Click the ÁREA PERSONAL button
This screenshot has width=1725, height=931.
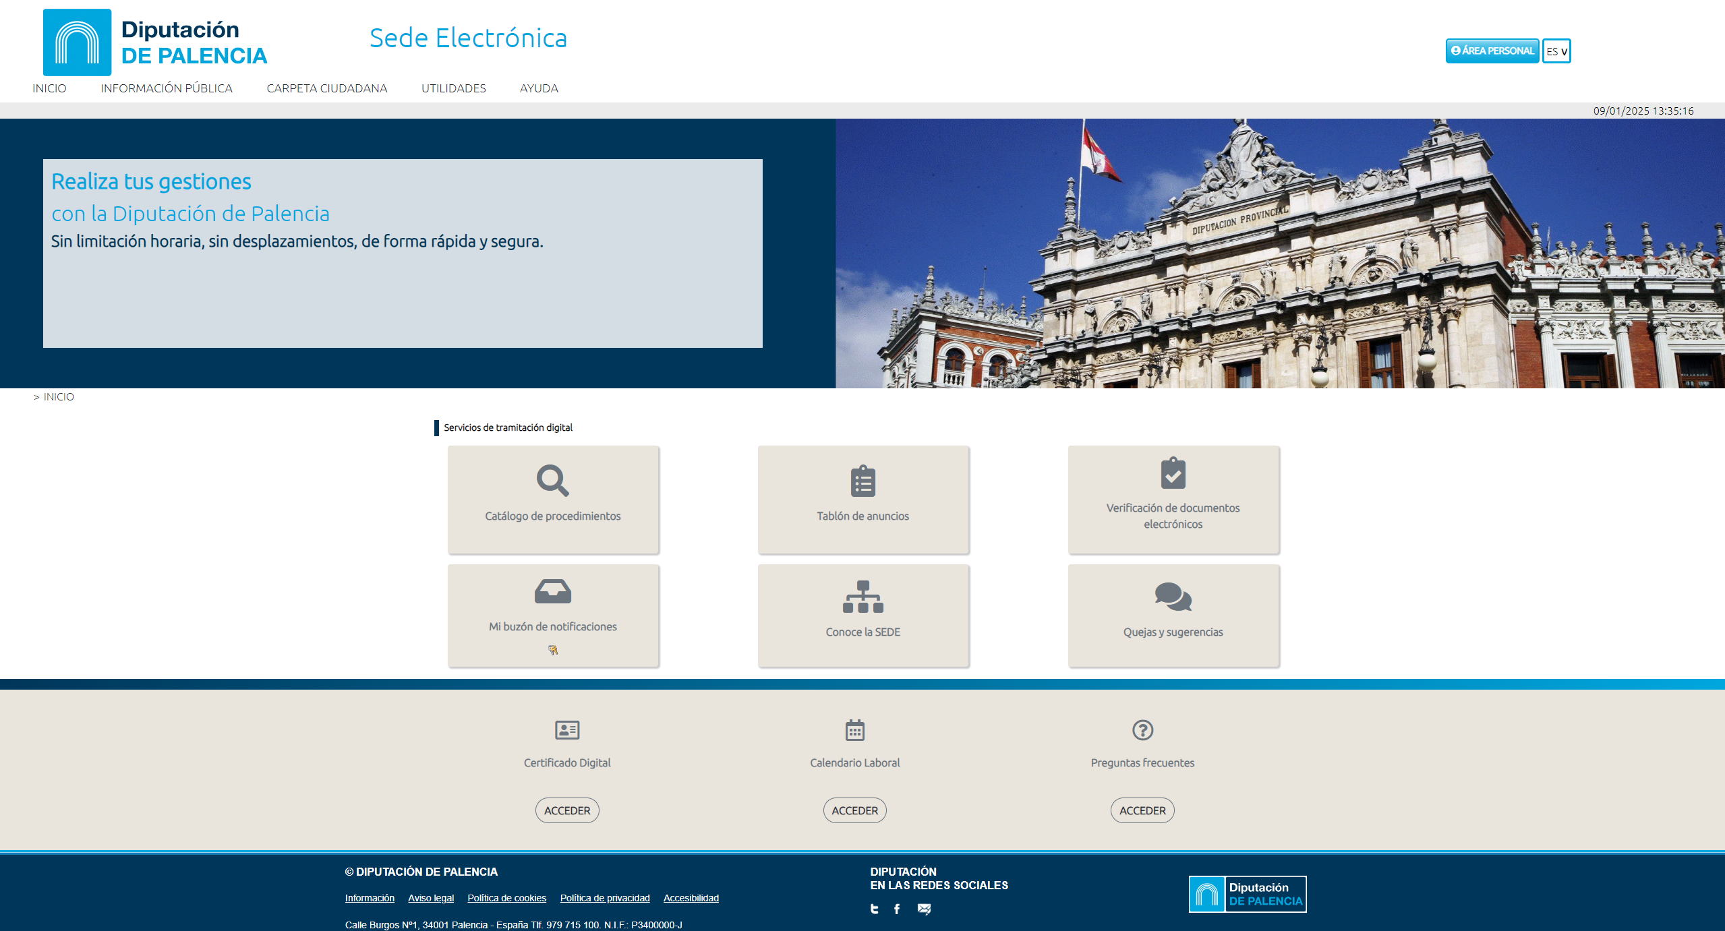tap(1492, 51)
